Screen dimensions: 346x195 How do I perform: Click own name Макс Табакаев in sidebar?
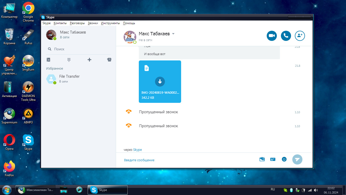point(73,32)
